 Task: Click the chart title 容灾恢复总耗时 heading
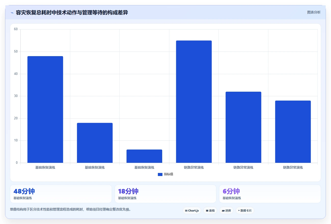[72, 12]
